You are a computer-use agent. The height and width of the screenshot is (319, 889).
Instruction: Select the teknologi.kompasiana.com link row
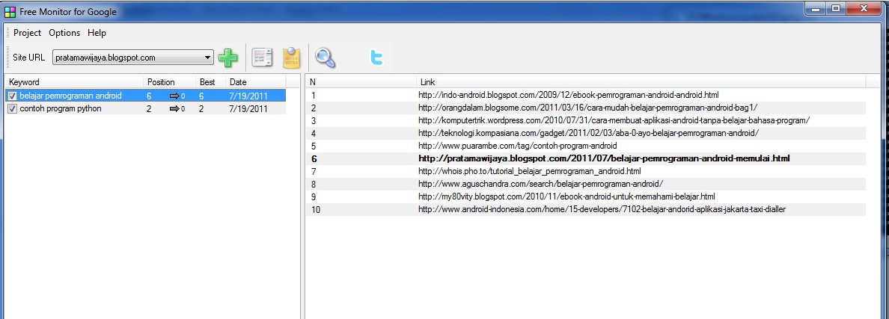click(586, 133)
